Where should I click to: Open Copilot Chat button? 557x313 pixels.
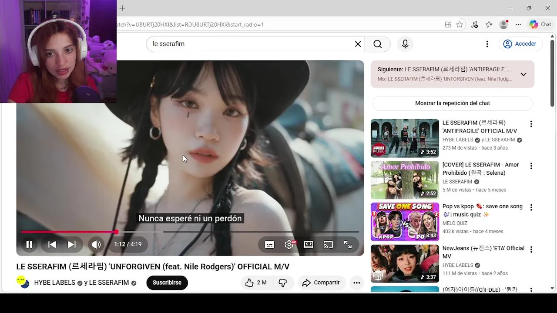540,25
